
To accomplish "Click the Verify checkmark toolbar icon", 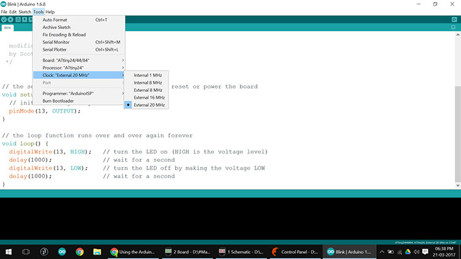I will [x=4, y=19].
